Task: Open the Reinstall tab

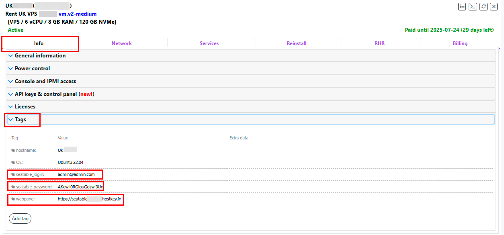Action: click(x=296, y=43)
